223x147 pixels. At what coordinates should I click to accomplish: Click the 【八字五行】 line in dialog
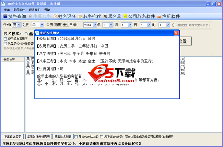[x=95, y=61]
